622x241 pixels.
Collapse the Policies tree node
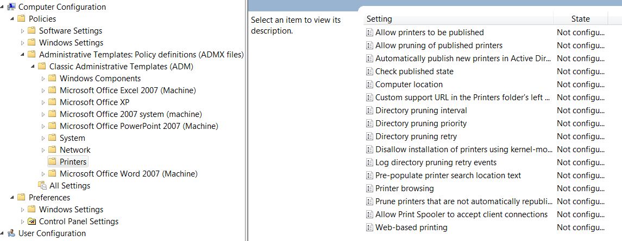pyautogui.click(x=12, y=19)
